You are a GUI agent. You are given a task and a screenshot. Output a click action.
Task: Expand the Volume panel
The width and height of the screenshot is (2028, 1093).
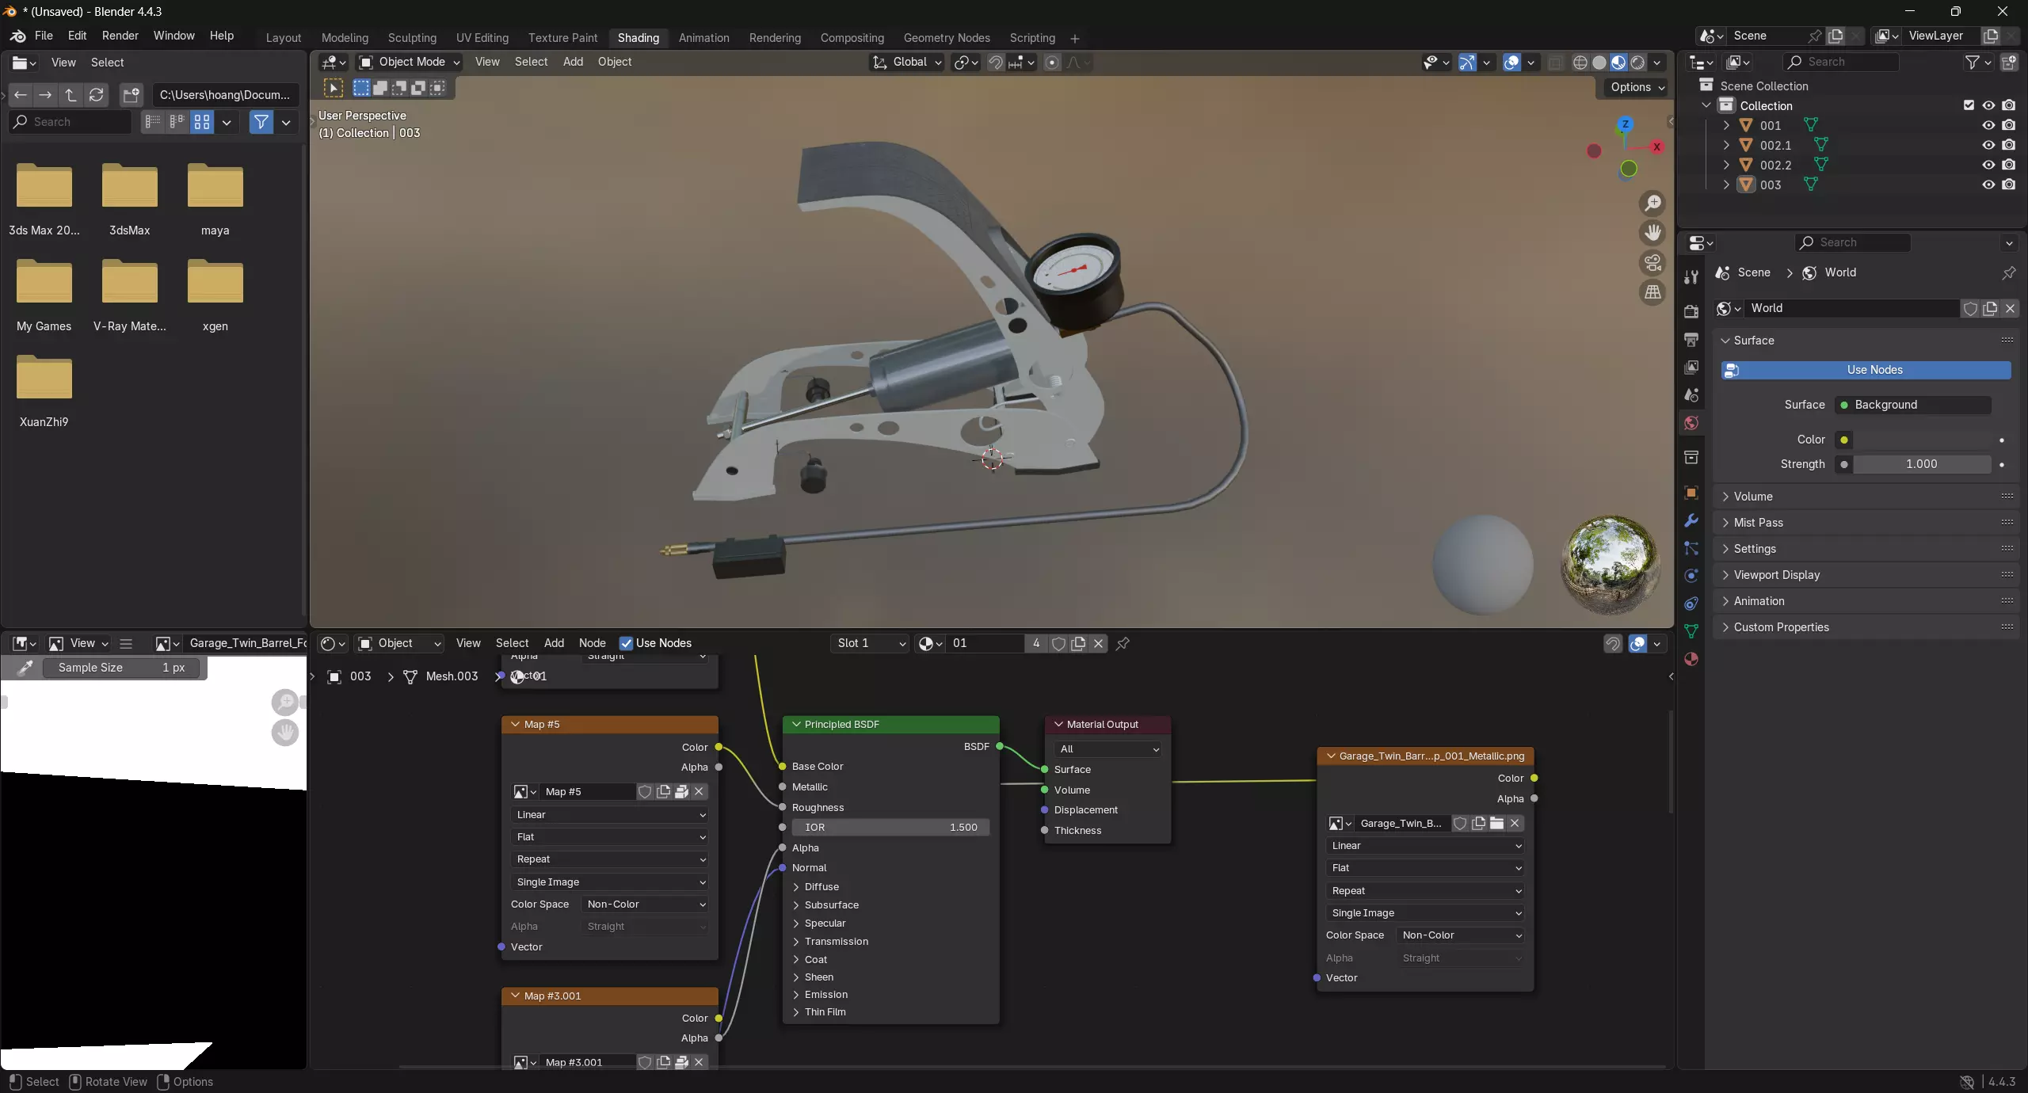(1753, 497)
